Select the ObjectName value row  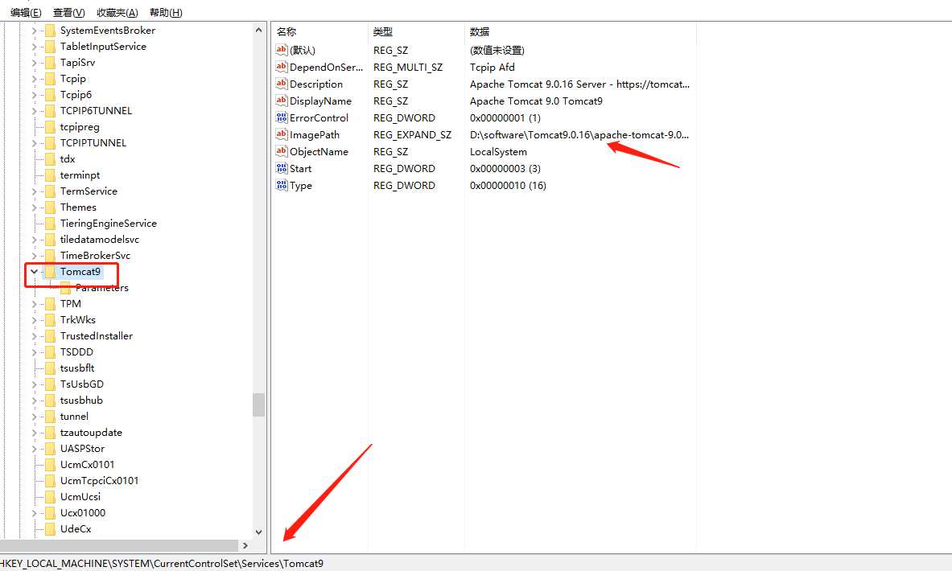click(322, 151)
